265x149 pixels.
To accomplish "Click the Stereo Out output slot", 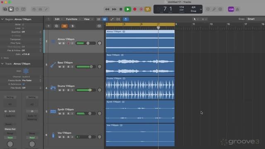I will click(10, 129).
